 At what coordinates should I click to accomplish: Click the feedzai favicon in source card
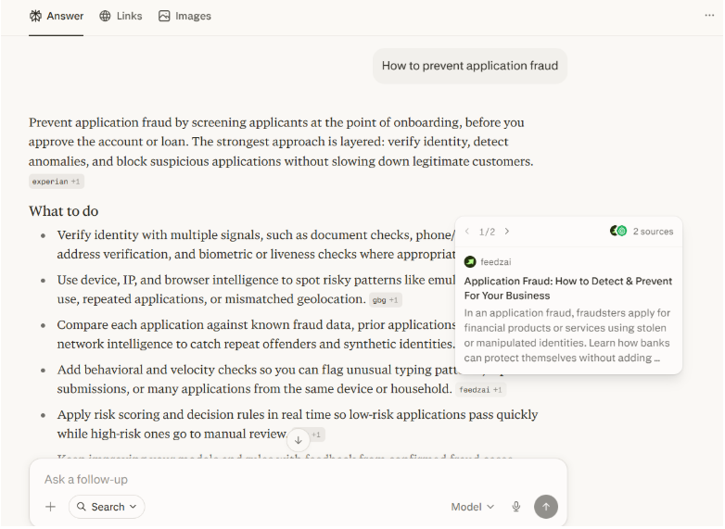[x=470, y=262]
